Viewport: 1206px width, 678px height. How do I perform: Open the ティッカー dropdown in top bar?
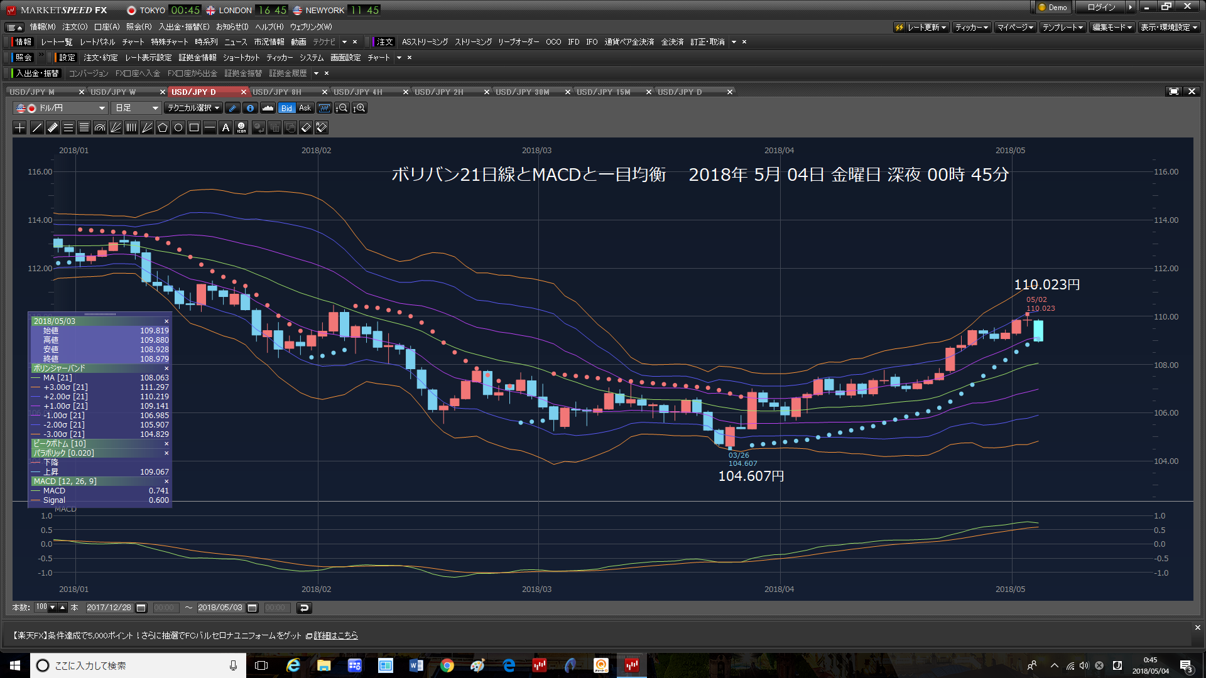972,28
